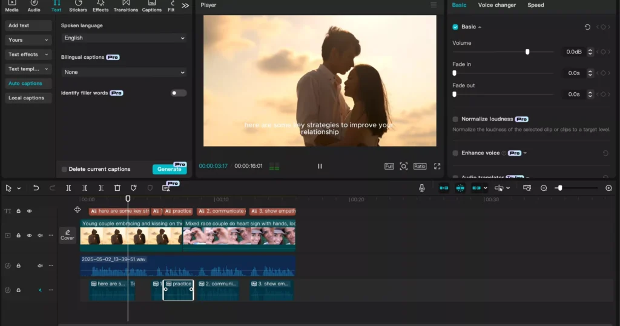620x326 pixels.
Task: Select Auto captions in sidebar
Action: click(28, 84)
